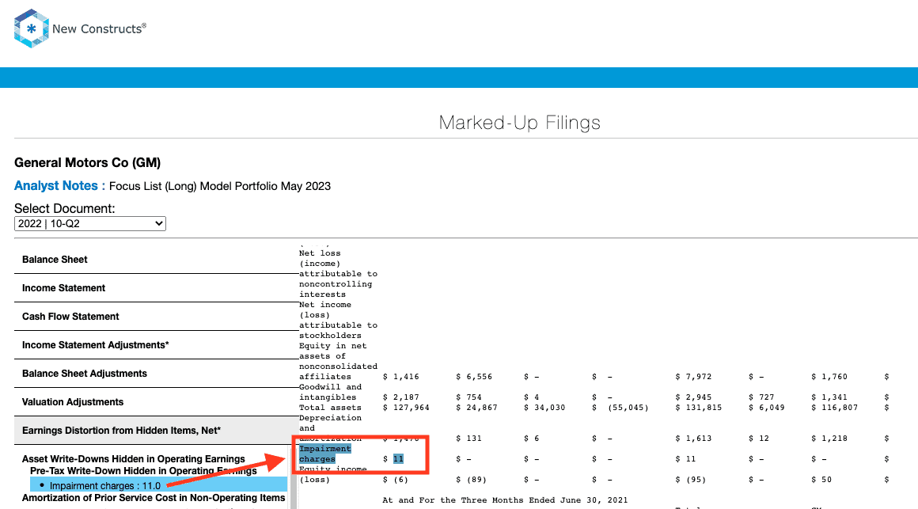
Task: Click the $ 1,760 value
Action: click(829, 377)
